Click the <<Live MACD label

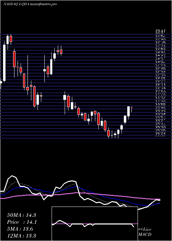click(x=145, y=232)
